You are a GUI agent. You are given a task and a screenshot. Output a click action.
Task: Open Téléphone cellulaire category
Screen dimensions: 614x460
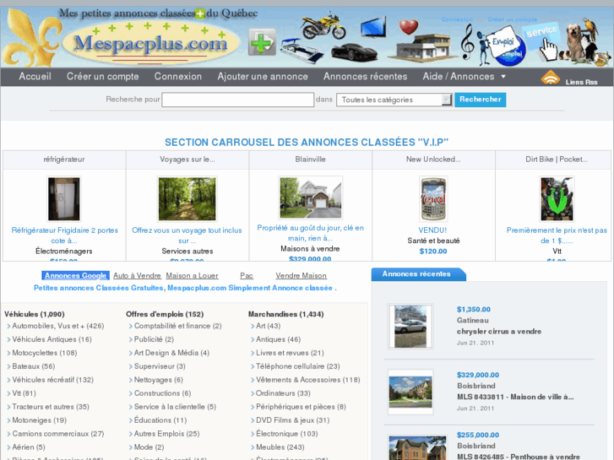(297, 366)
